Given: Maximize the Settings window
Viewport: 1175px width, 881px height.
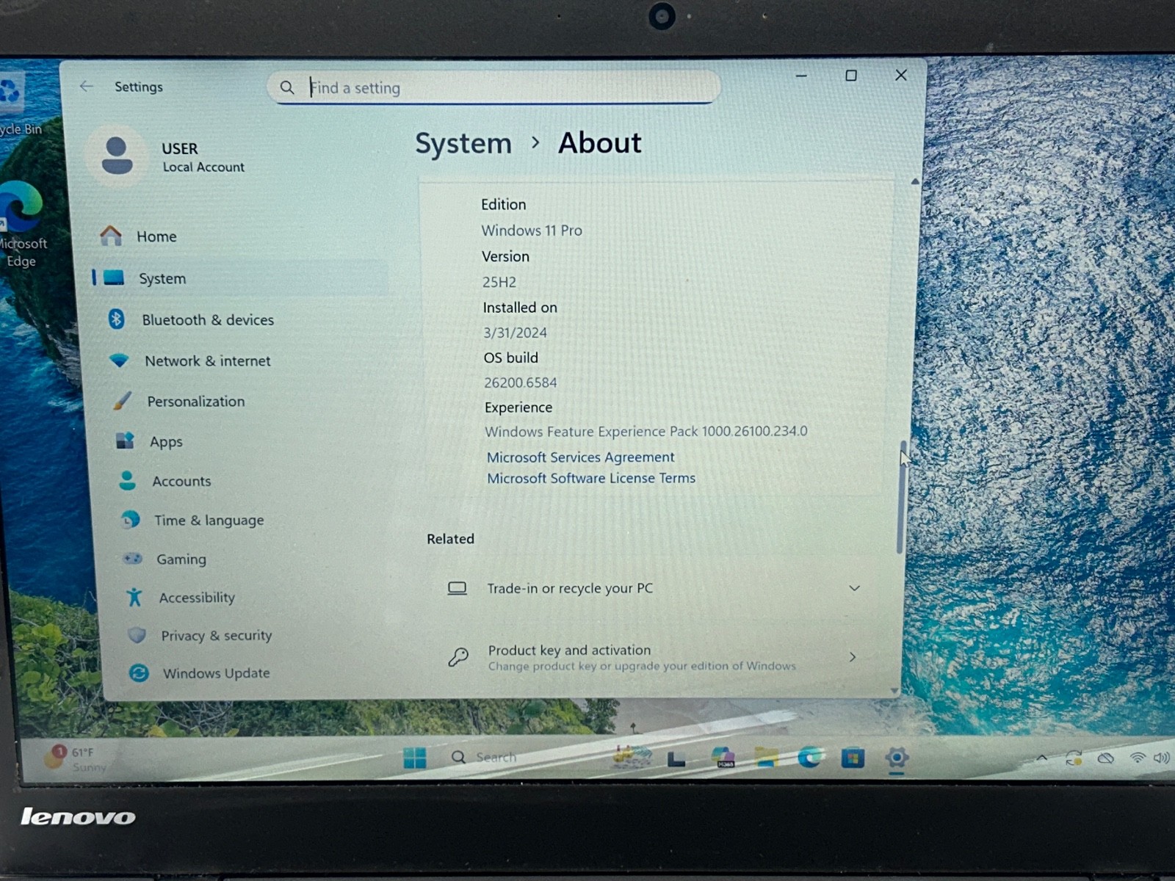Looking at the screenshot, I should click(x=851, y=76).
